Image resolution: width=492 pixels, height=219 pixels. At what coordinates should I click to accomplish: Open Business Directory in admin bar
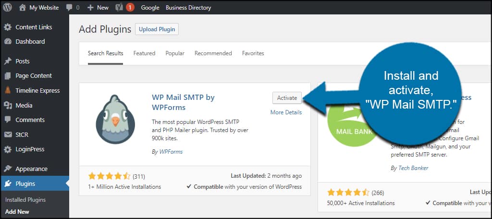pyautogui.click(x=188, y=8)
